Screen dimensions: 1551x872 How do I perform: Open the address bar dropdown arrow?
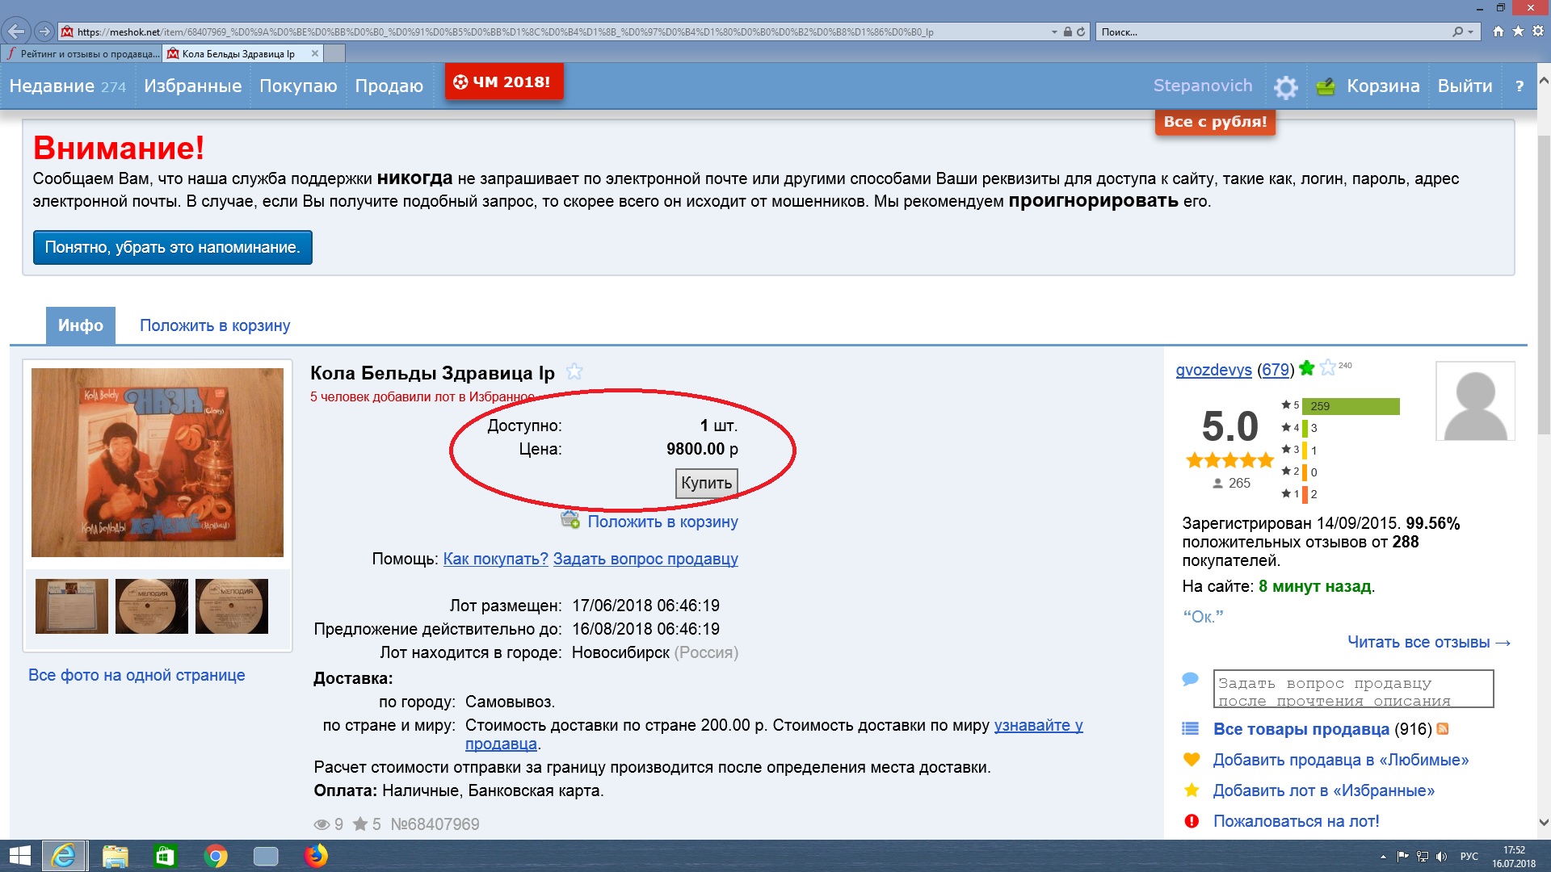pos(1054,32)
